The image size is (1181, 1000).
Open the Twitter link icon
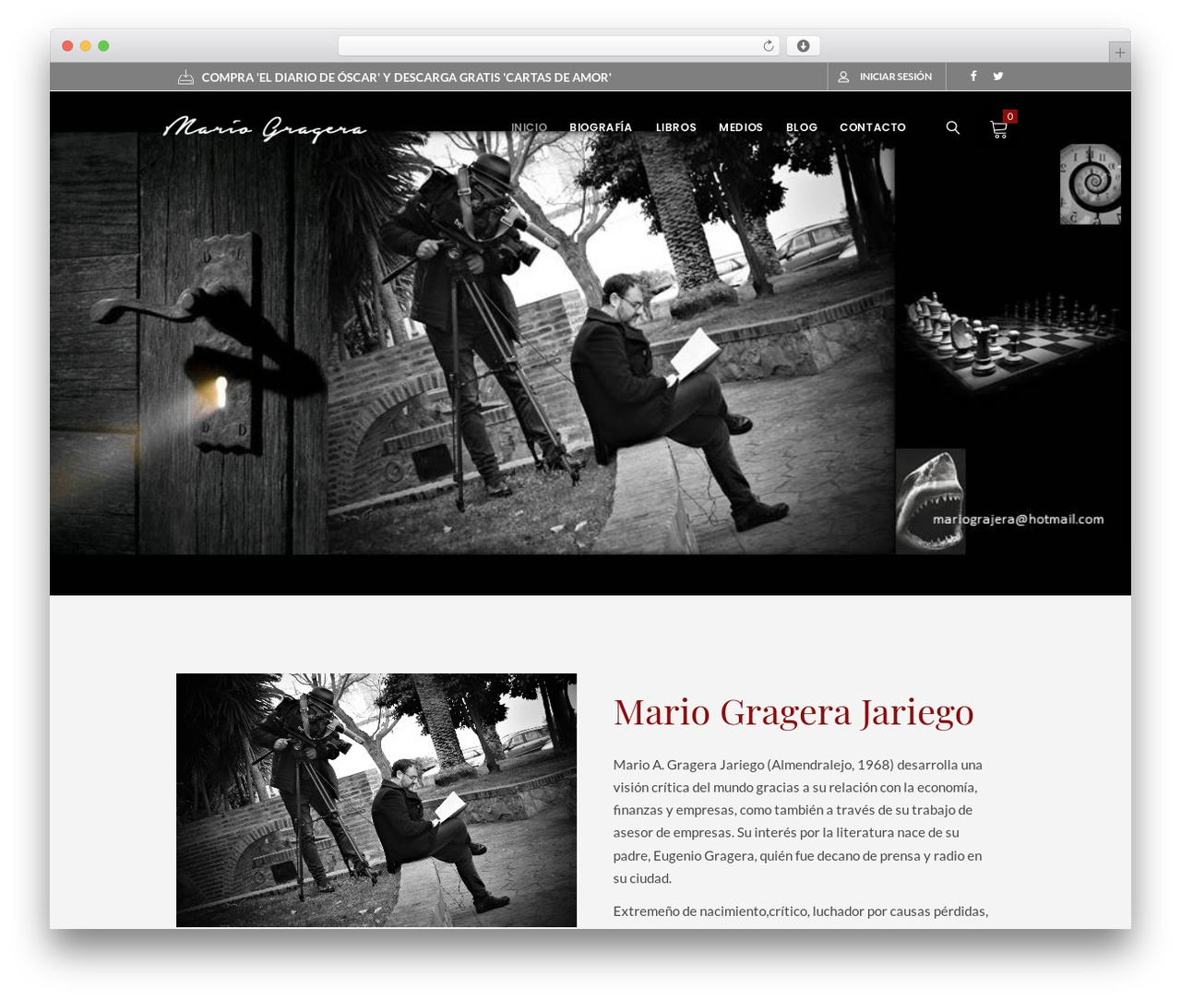998,77
